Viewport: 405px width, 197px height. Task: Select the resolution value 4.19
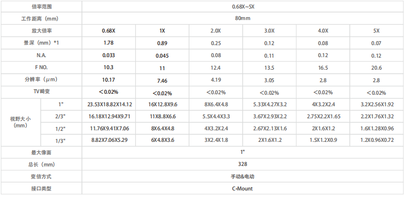(216, 80)
